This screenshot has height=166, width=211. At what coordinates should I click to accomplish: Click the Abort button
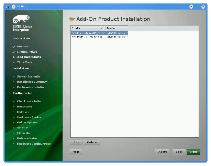point(163,152)
